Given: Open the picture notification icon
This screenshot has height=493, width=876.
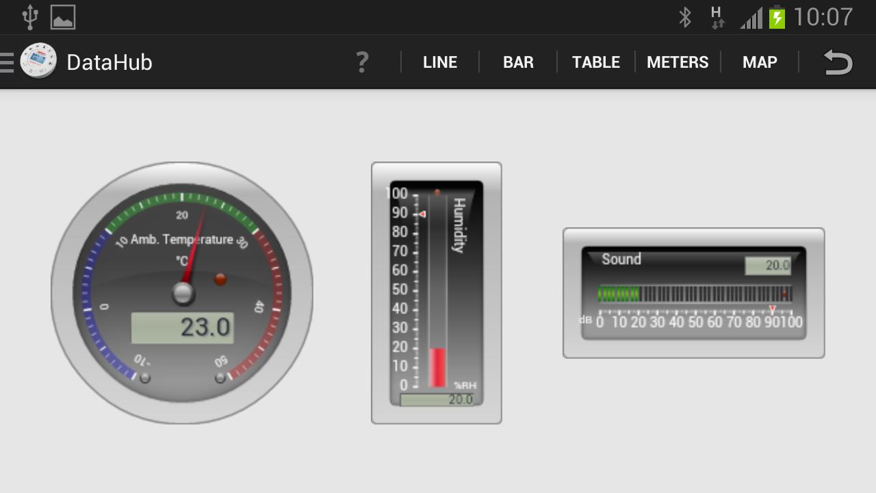Looking at the screenshot, I should click(x=63, y=18).
